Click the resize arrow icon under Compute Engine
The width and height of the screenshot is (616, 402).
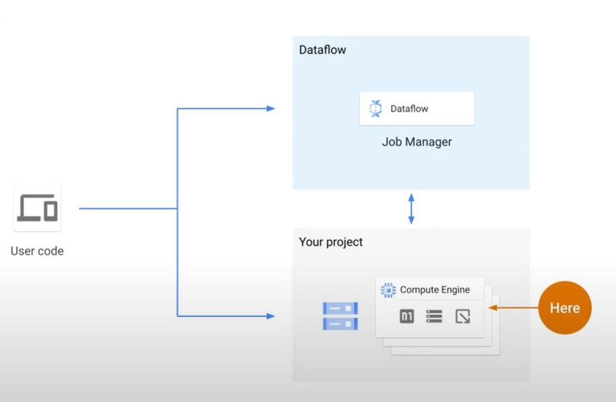click(x=463, y=316)
